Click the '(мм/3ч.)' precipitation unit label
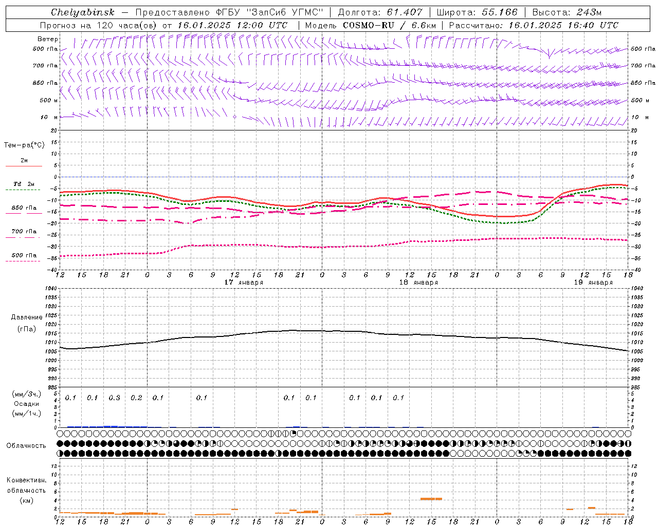This screenshot has height=526, width=658. pos(26,394)
